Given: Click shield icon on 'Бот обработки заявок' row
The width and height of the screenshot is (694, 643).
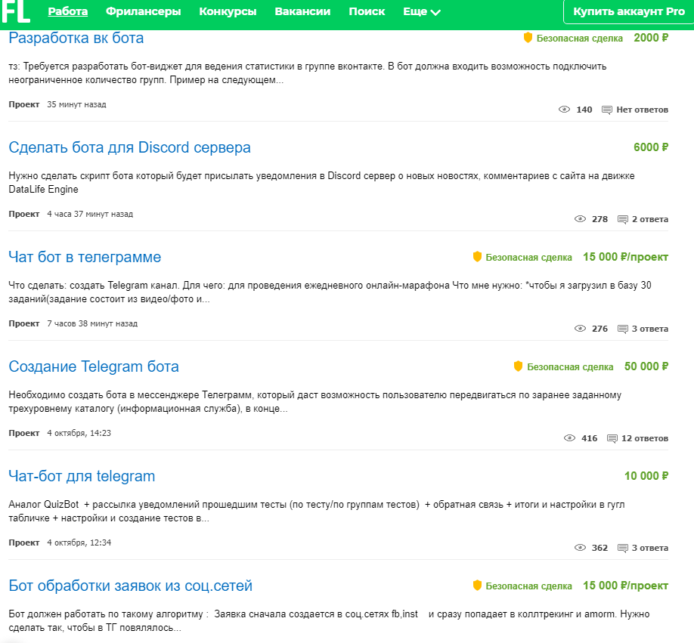Looking at the screenshot, I should [477, 585].
